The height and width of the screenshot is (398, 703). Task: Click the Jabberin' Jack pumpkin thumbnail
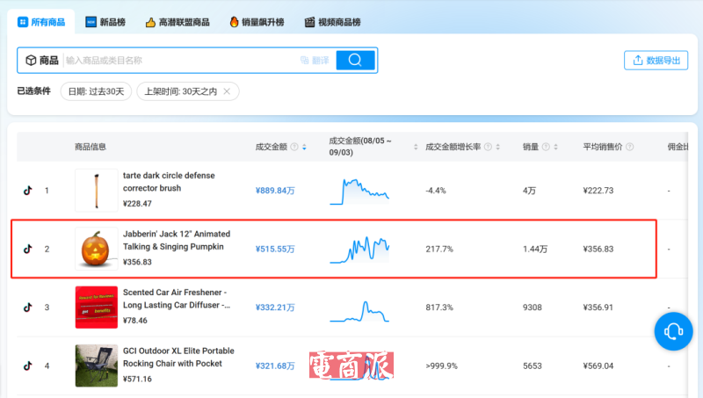point(95,249)
